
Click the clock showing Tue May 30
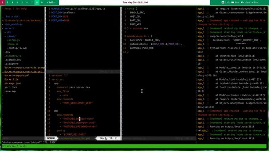coord(135,3)
